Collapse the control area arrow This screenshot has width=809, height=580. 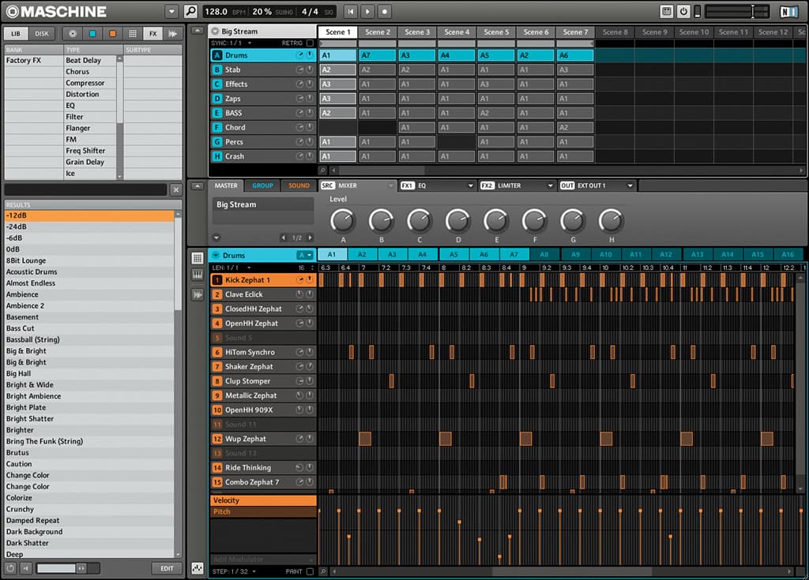[x=198, y=185]
